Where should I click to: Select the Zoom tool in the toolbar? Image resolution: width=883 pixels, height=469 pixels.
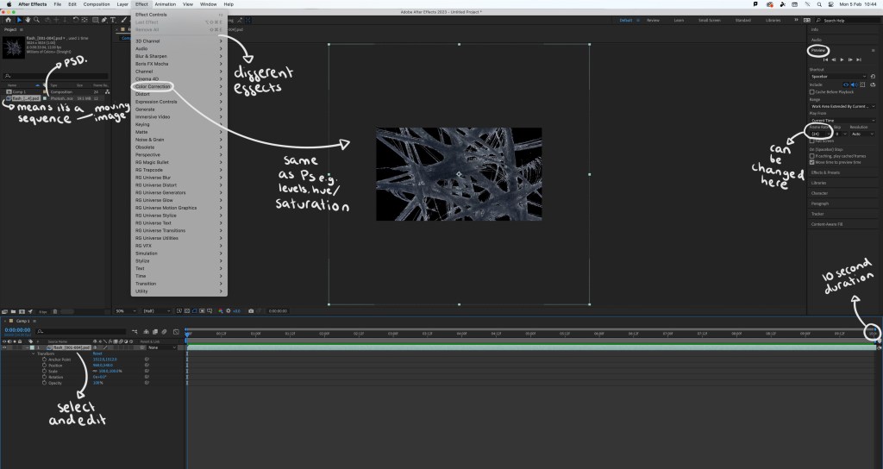click(x=35, y=19)
